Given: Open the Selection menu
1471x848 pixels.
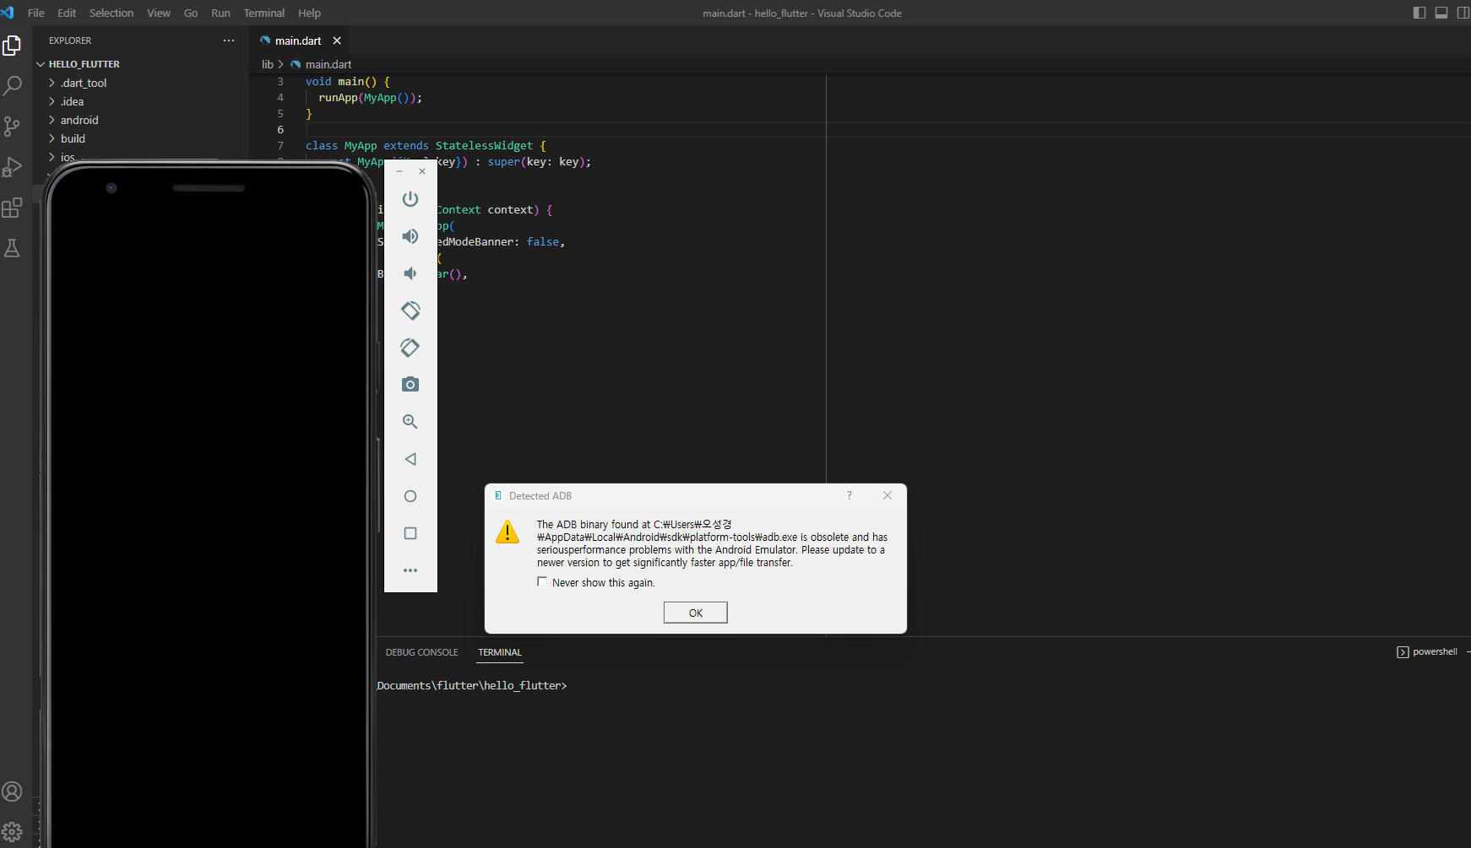Looking at the screenshot, I should click(111, 13).
